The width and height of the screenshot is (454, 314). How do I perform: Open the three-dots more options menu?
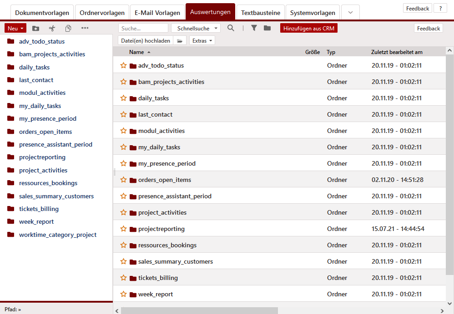coord(85,28)
